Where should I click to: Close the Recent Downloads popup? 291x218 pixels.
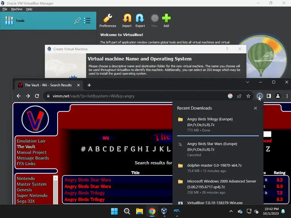(x=255, y=108)
